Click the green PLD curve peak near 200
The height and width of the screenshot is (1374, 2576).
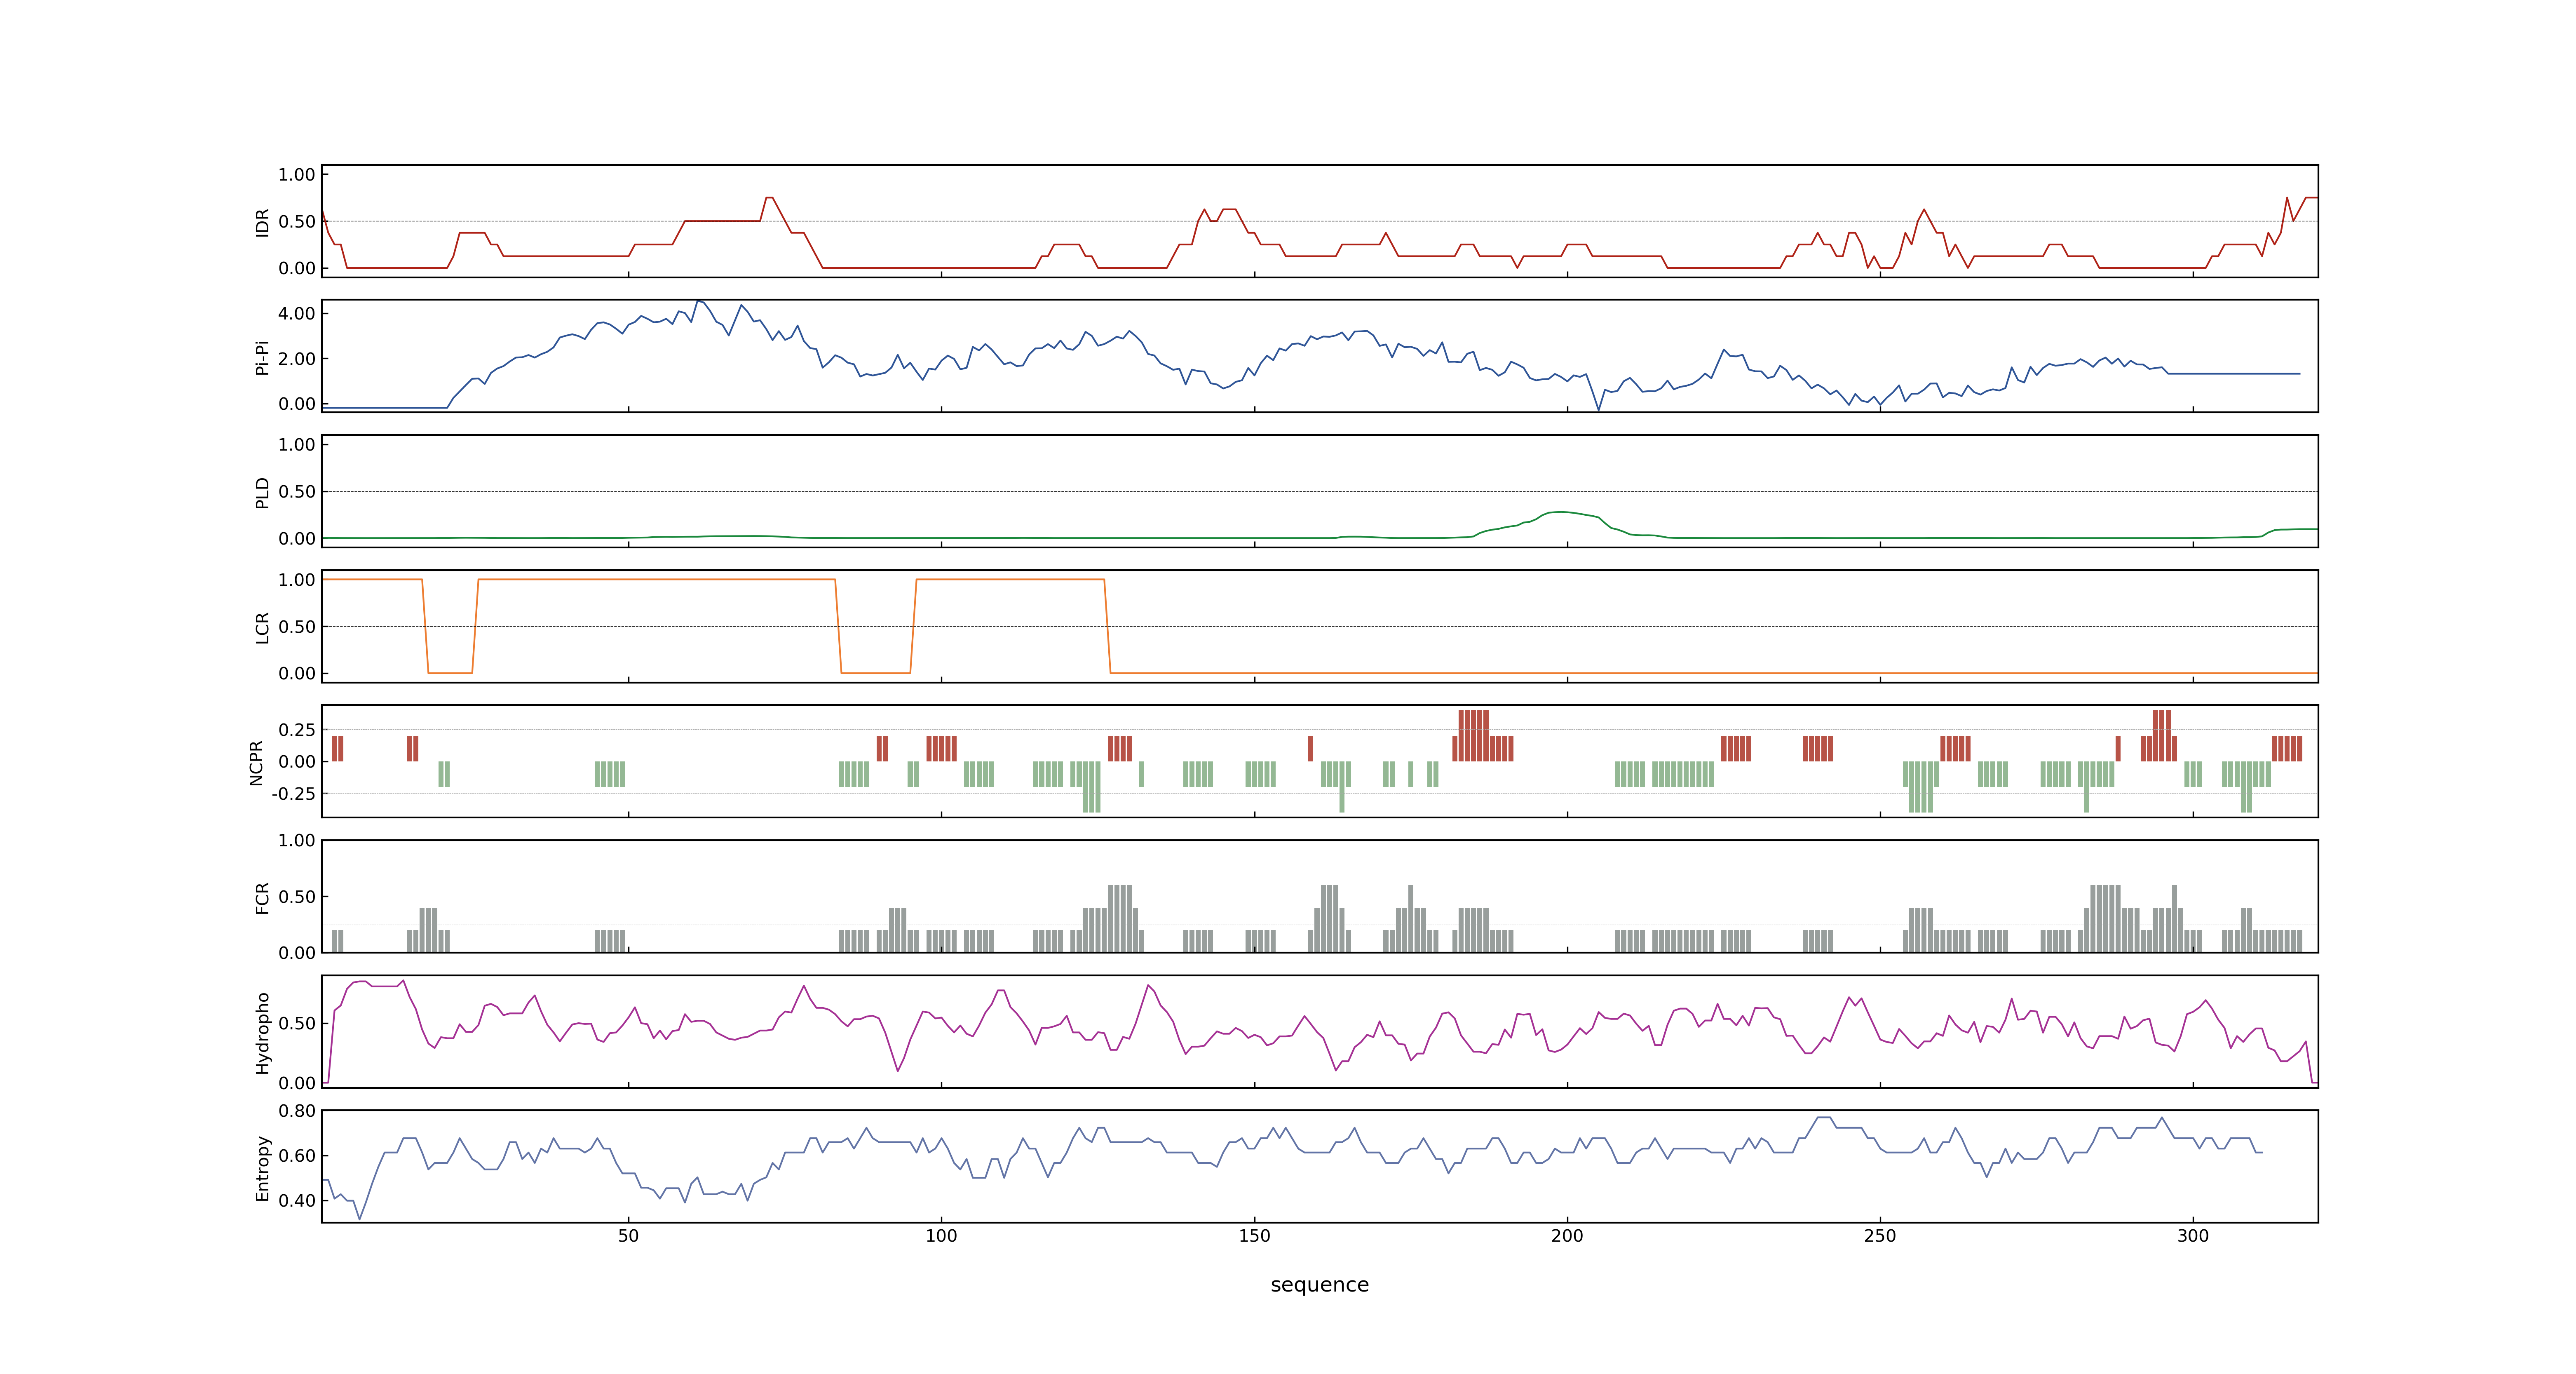[1561, 513]
